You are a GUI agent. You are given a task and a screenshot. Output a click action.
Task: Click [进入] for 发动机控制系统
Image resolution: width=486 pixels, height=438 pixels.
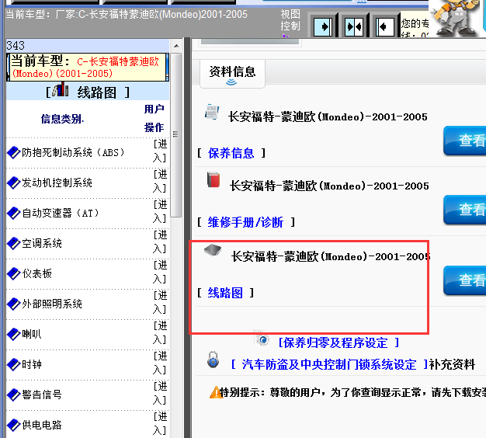(x=160, y=182)
